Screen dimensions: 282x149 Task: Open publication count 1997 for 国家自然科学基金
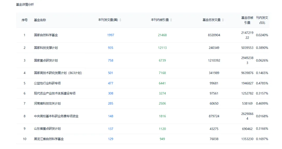click(x=111, y=35)
